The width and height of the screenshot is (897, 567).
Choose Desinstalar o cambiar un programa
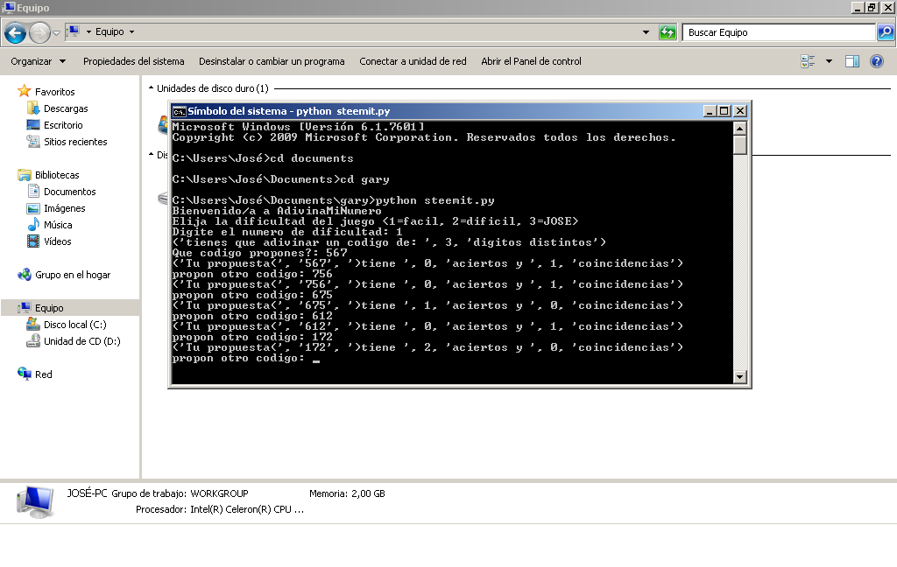point(272,61)
